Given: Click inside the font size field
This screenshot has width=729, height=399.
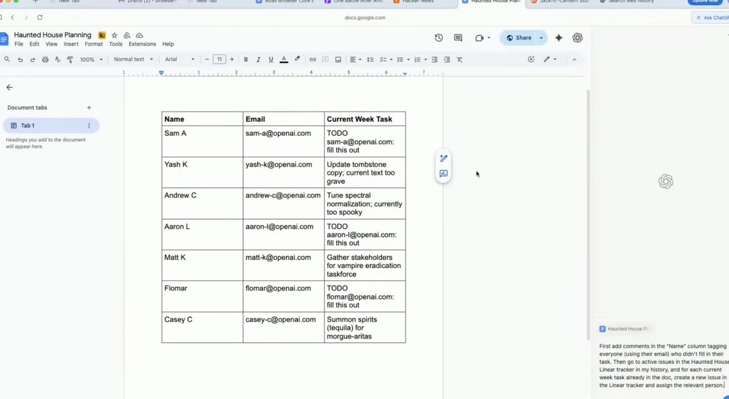Looking at the screenshot, I should pyautogui.click(x=219, y=59).
